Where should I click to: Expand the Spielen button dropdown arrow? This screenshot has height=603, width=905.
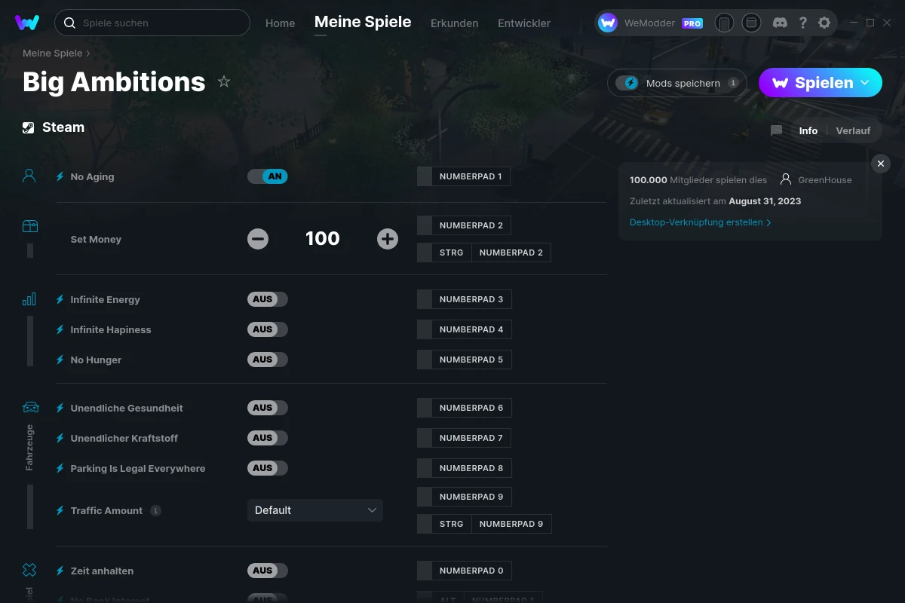865,82
